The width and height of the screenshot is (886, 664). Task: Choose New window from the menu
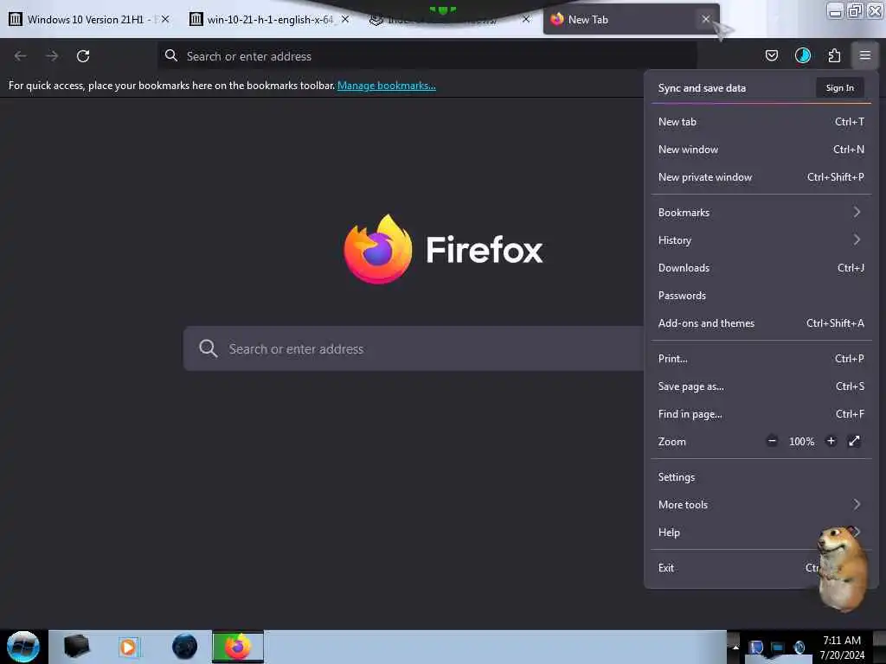761,149
